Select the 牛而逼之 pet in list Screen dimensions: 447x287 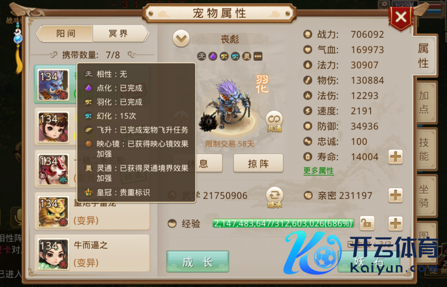tap(92, 253)
